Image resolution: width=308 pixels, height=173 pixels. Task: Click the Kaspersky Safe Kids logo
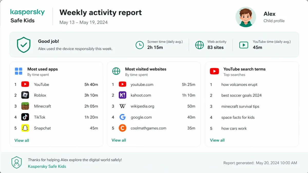click(x=27, y=16)
